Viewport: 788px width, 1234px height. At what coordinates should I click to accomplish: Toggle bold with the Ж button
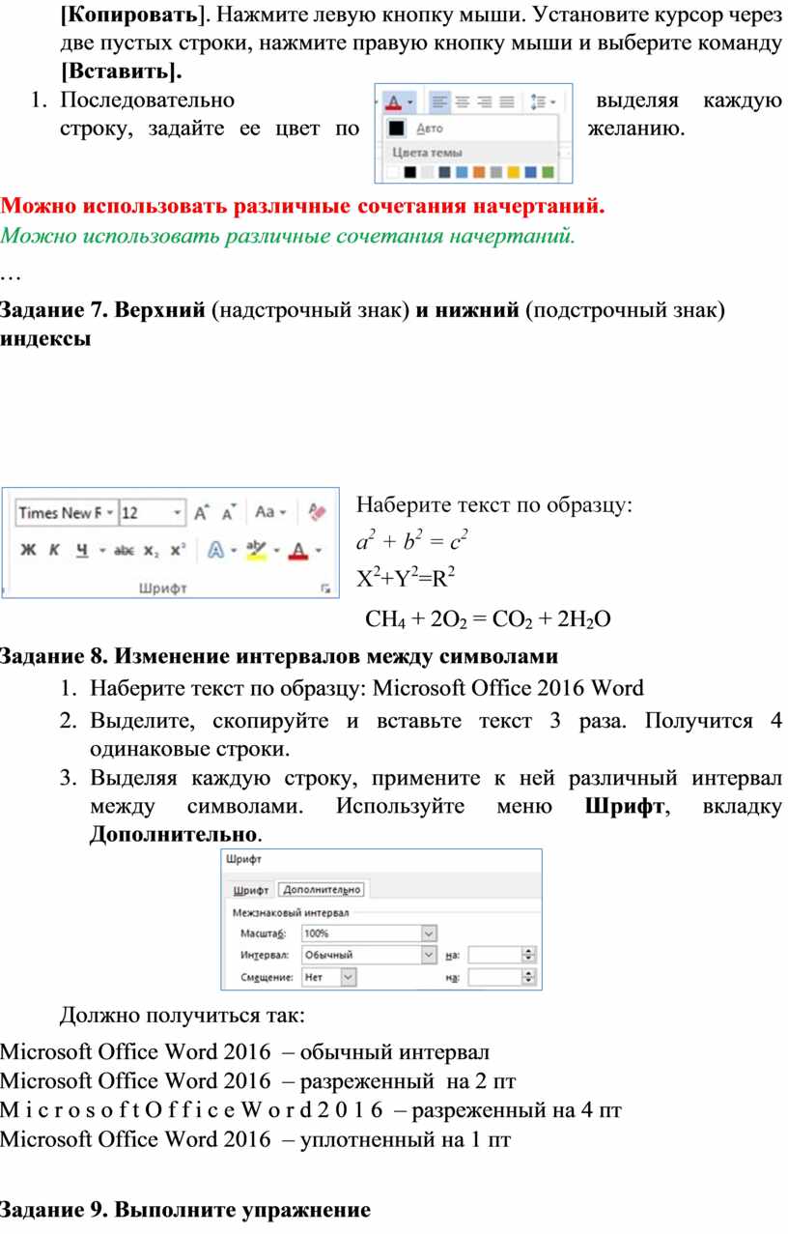tap(28, 550)
